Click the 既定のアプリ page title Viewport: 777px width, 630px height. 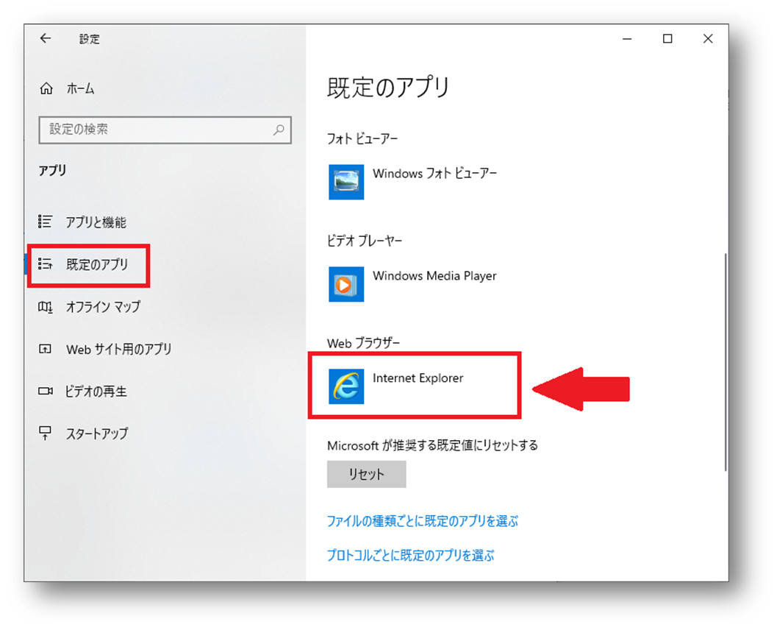pyautogui.click(x=388, y=88)
